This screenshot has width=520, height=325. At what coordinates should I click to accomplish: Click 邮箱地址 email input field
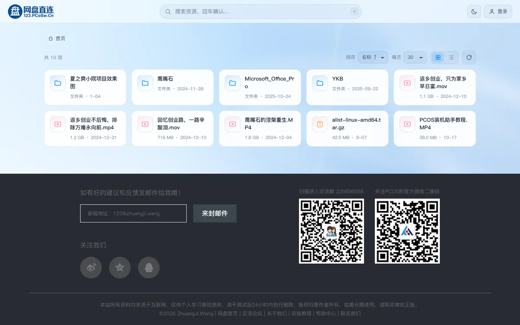coord(133,213)
